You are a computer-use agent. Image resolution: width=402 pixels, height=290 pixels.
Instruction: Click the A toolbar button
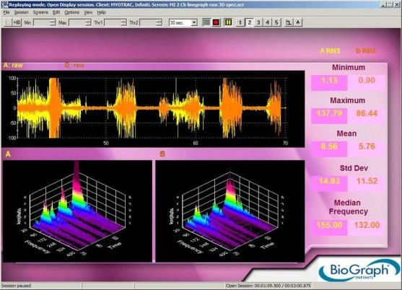pos(298,22)
